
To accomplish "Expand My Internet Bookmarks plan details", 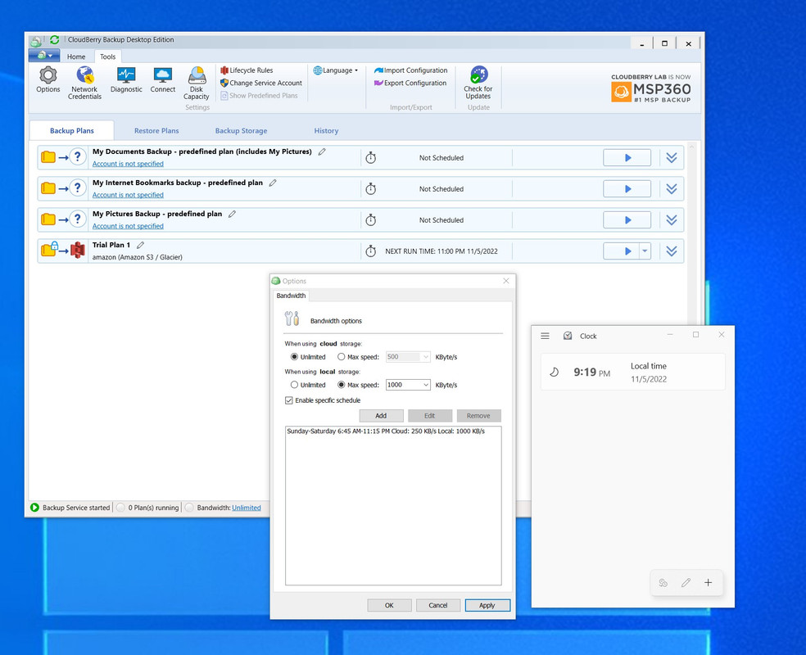I will coord(672,189).
